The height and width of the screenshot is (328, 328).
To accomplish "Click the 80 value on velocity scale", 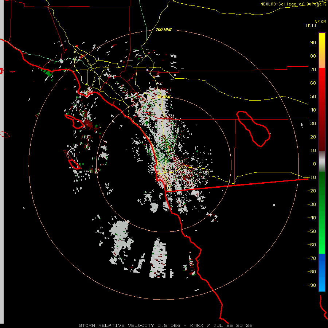I will [313, 56].
